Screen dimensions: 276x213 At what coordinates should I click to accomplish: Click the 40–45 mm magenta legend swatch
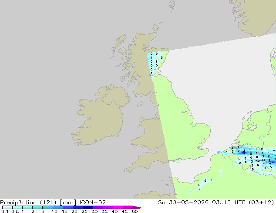(x=118, y=207)
